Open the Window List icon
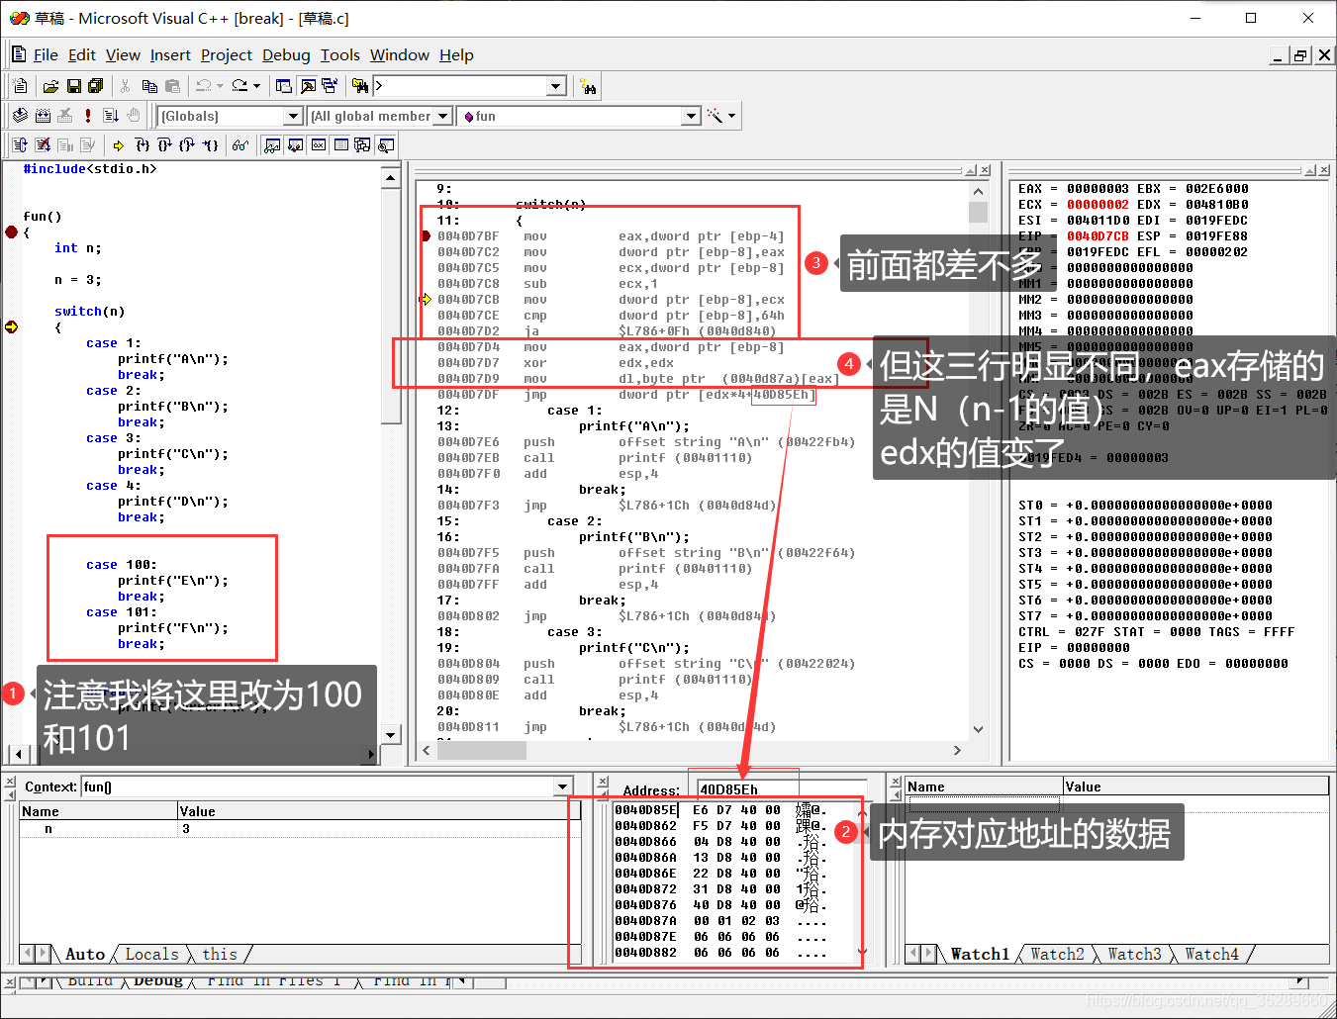 pyautogui.click(x=329, y=86)
